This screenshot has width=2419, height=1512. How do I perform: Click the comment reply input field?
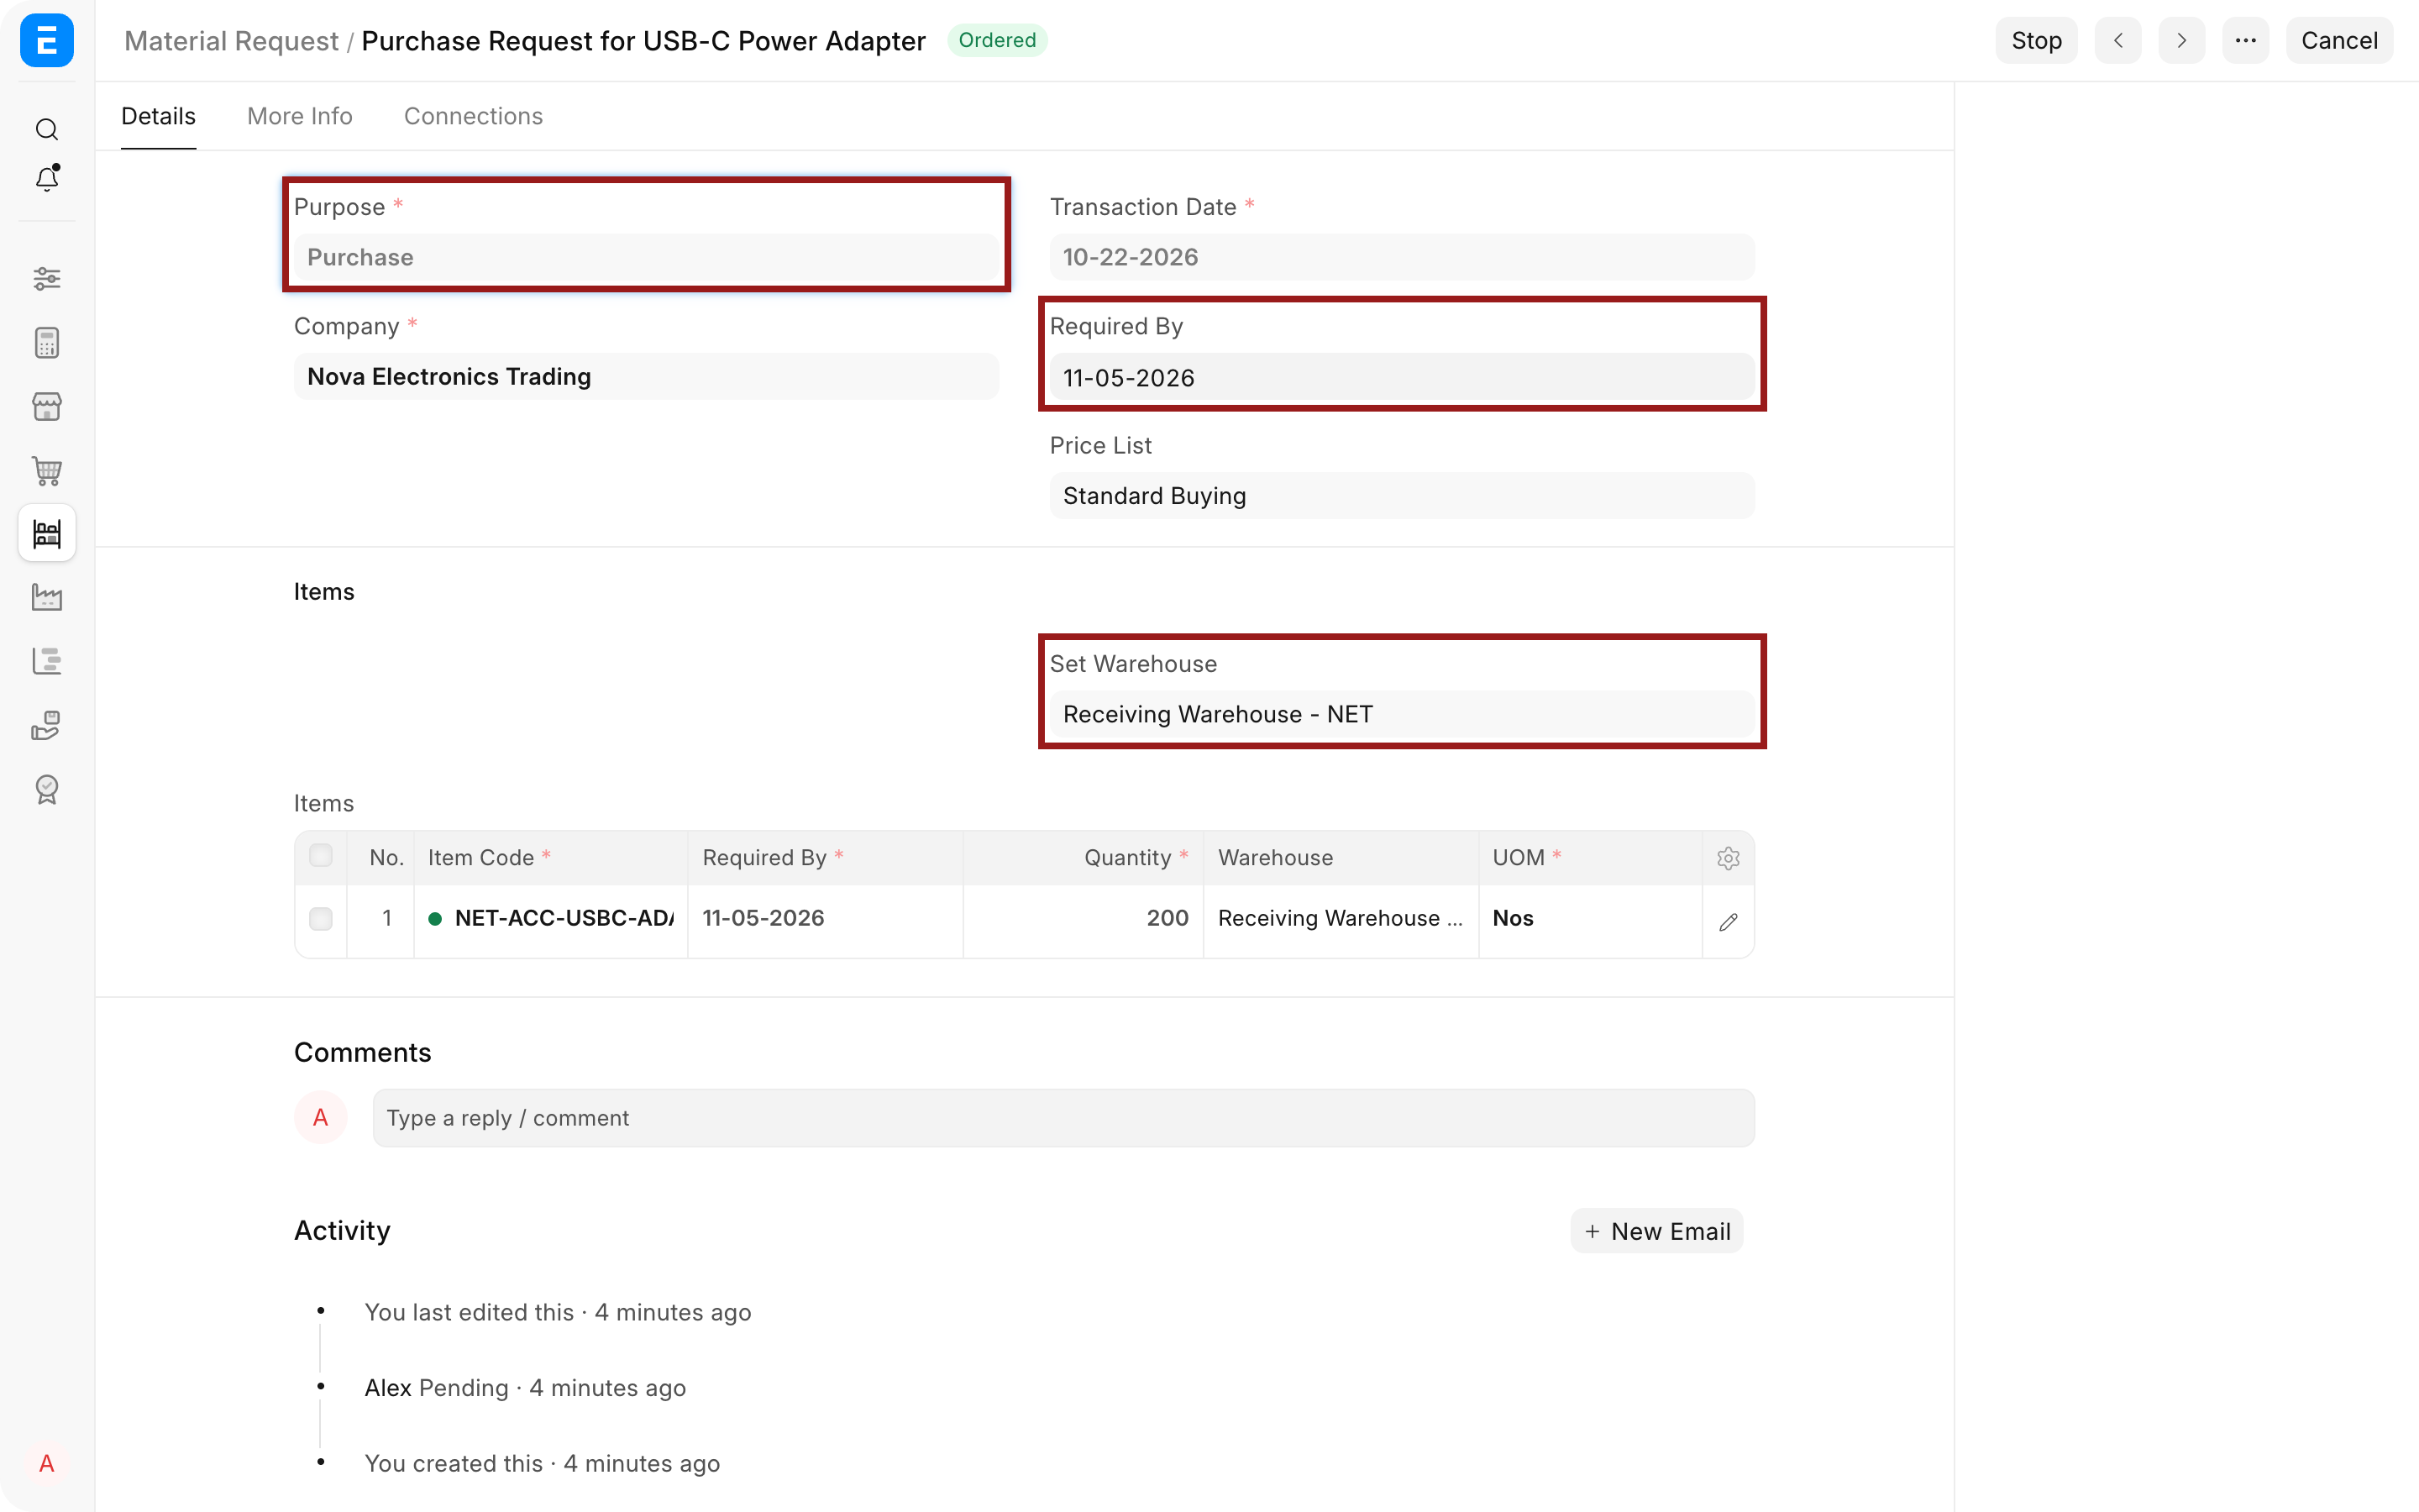[x=1063, y=1118]
